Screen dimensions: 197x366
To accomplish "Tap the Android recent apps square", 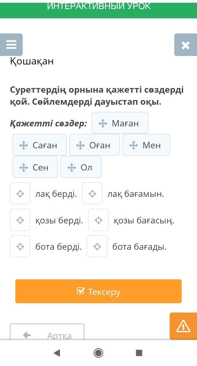I will pyautogui.click(x=139, y=353).
